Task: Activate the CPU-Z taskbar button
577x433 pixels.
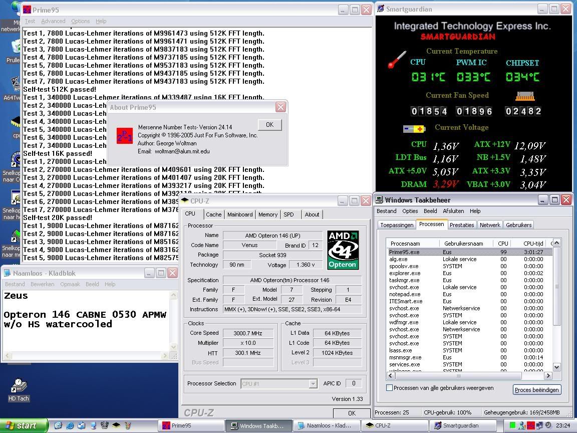Action: click(395, 425)
